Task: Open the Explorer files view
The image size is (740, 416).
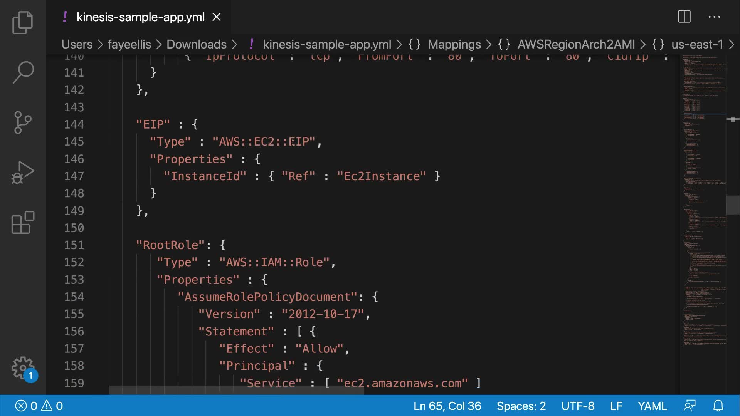Action: (x=23, y=23)
